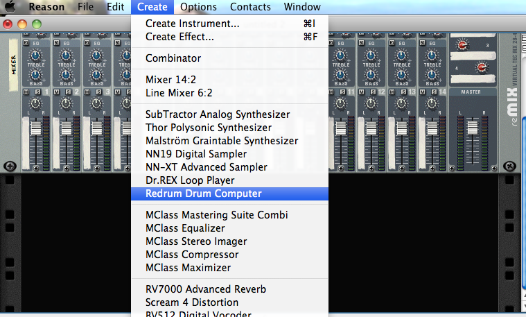The width and height of the screenshot is (526, 317).
Task: Choose Create Instrument… menu item
Action: coord(230,24)
